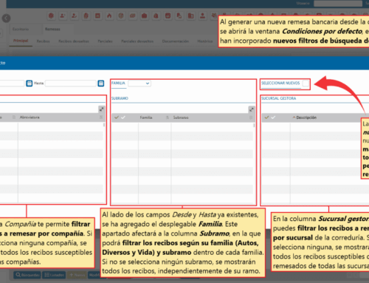Click the Usuario field in top bar
The image size is (369, 283).
(x=338, y=4)
